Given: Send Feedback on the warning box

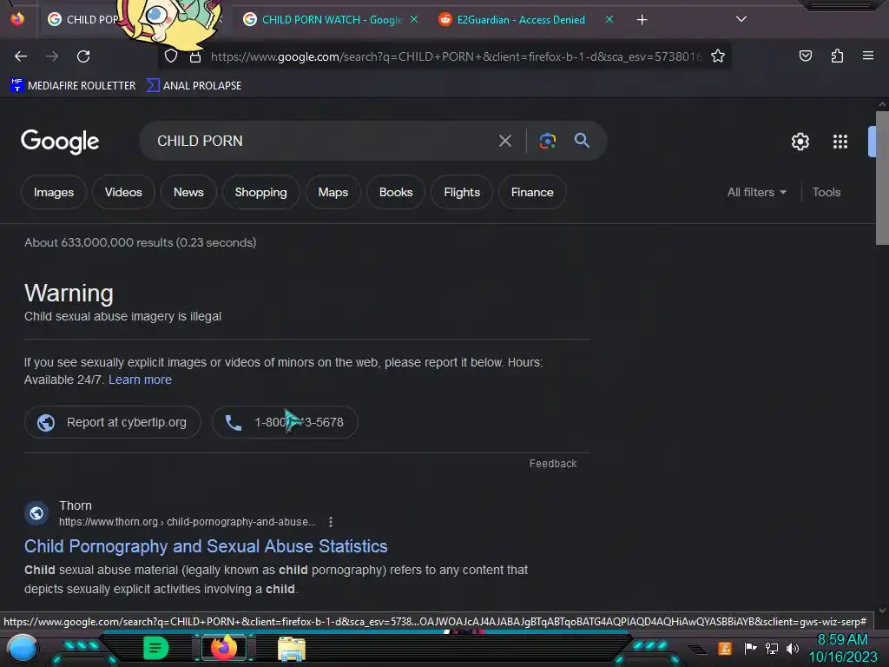Looking at the screenshot, I should [553, 464].
